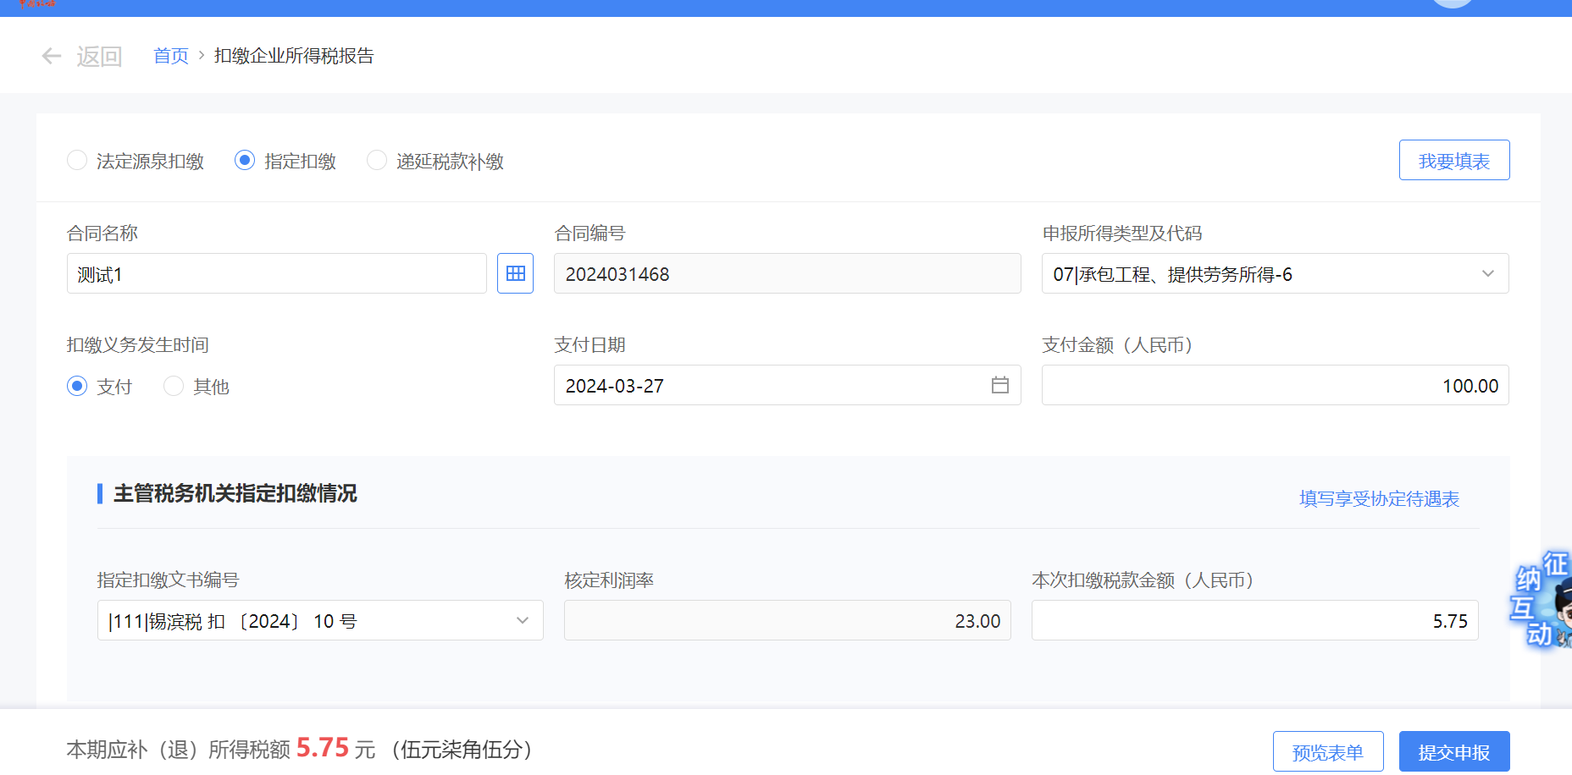Go to 首页 breadcrumb link

tap(171, 56)
